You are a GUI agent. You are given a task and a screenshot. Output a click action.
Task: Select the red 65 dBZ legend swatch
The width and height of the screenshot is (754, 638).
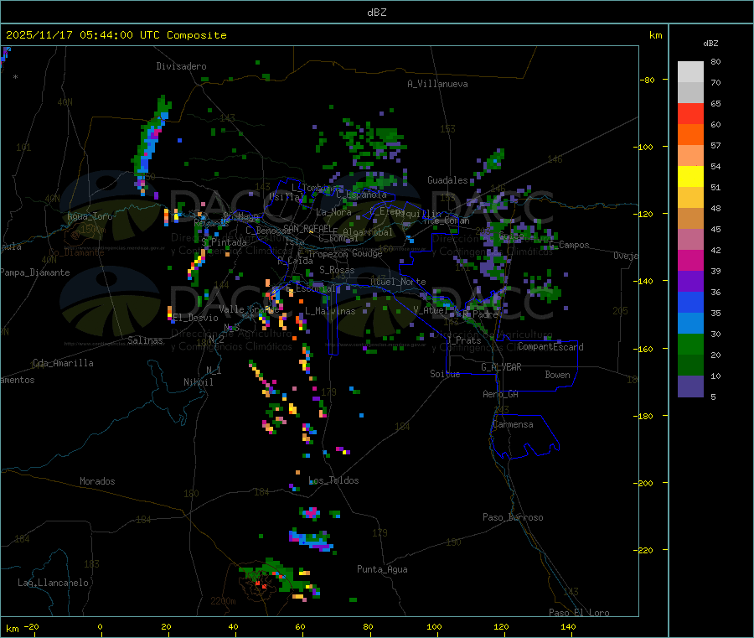[690, 113]
